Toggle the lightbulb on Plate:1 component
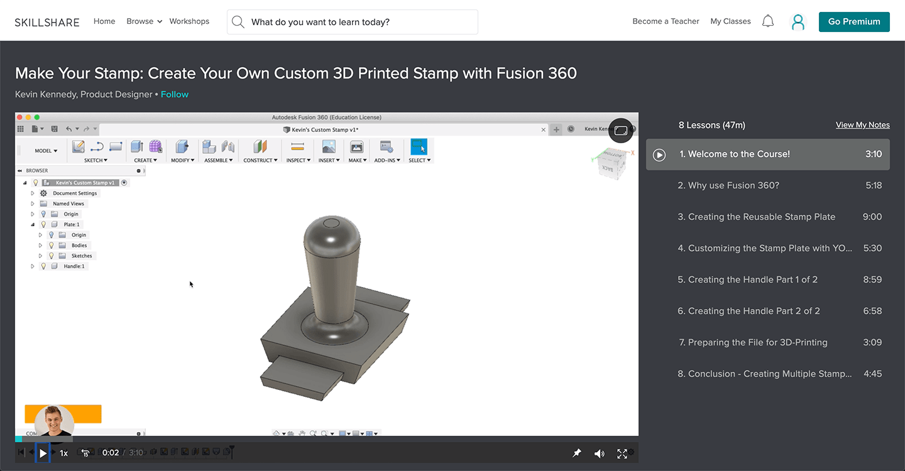Image resolution: width=905 pixels, height=471 pixels. coord(43,224)
